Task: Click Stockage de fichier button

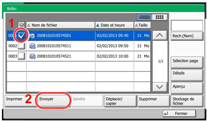Action: (x=187, y=101)
